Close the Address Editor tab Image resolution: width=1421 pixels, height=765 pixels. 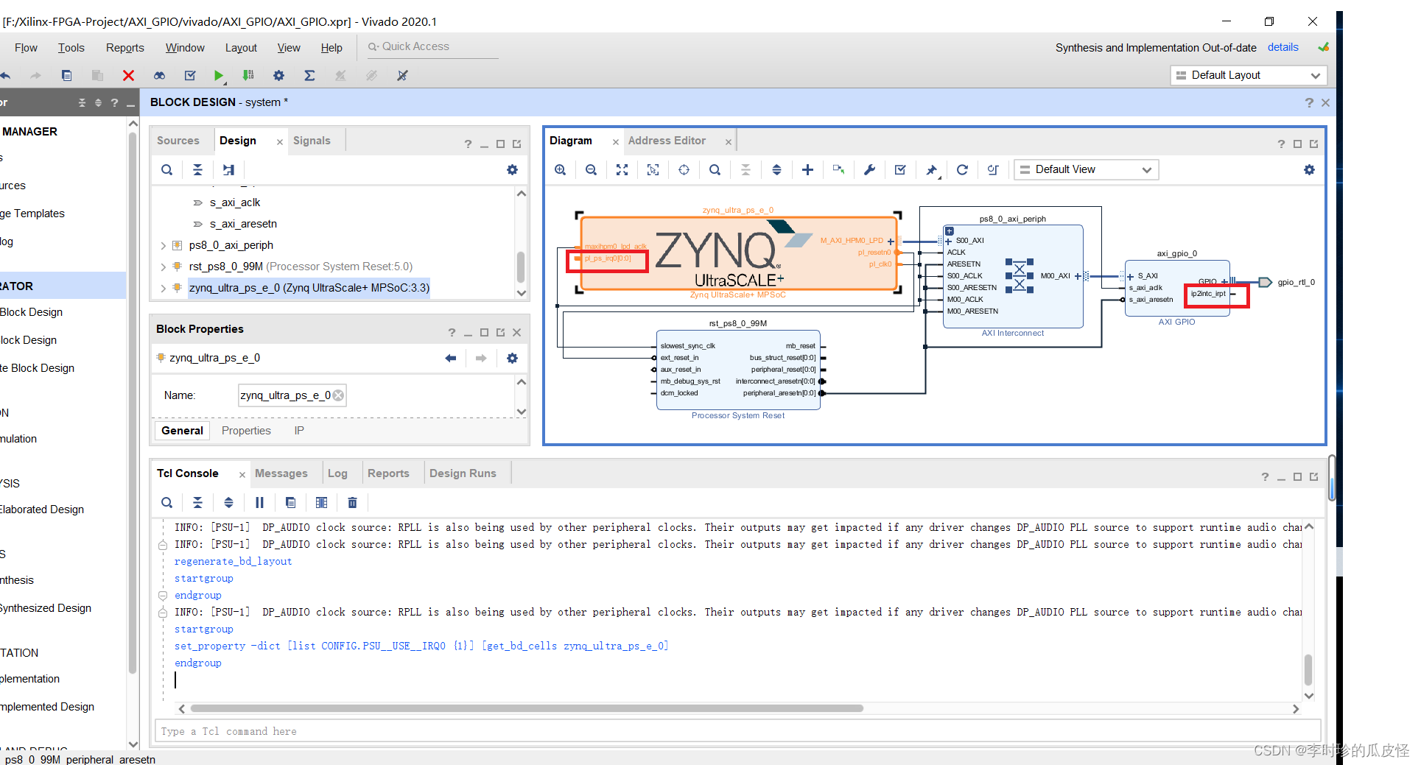pyautogui.click(x=728, y=142)
